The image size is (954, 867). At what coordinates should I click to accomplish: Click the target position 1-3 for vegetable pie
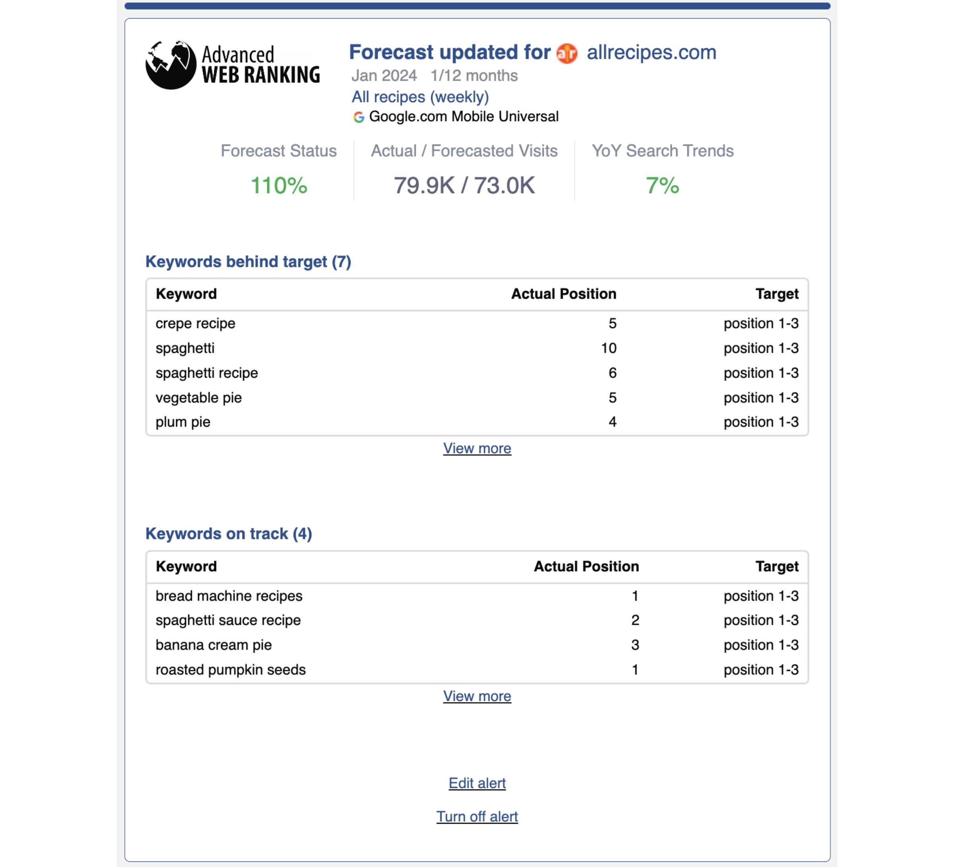tap(761, 398)
